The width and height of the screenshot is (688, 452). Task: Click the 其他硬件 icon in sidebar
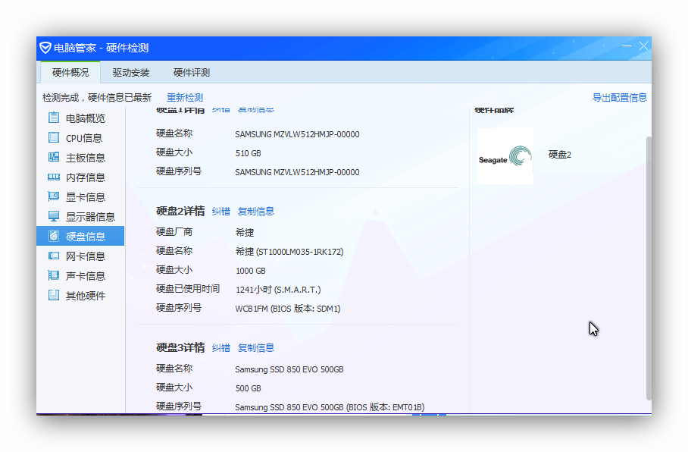(x=54, y=295)
